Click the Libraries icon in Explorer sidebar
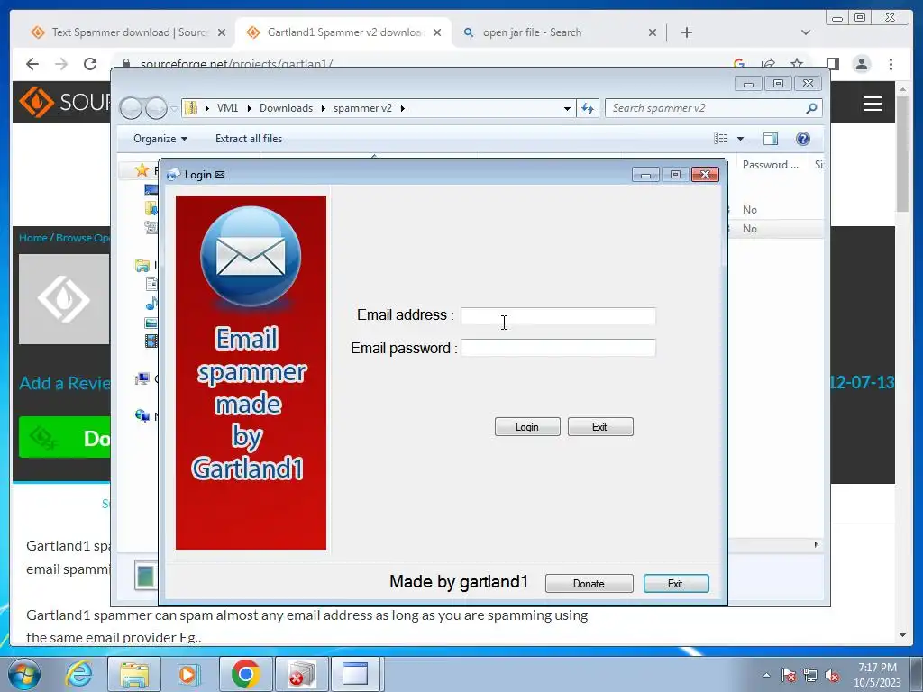This screenshot has width=923, height=692. pyautogui.click(x=142, y=266)
